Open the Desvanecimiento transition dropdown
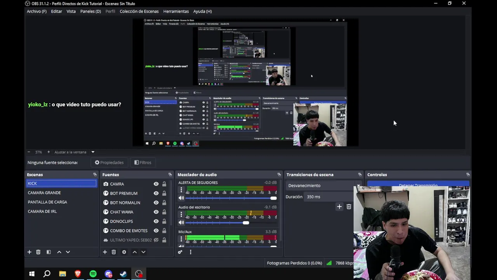 [x=323, y=185]
